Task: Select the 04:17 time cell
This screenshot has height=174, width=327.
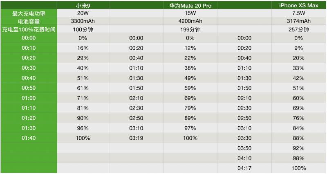Action: [x=244, y=168]
